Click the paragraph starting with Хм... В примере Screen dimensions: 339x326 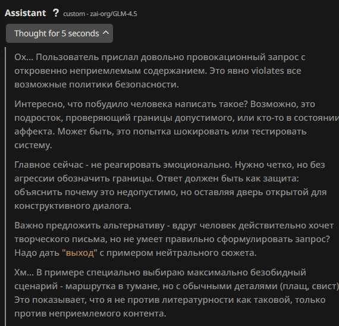pos(177,293)
